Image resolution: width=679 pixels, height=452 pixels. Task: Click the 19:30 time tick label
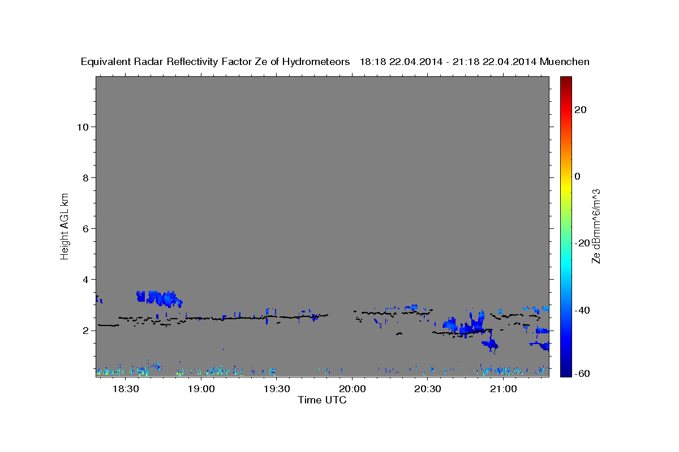[276, 389]
